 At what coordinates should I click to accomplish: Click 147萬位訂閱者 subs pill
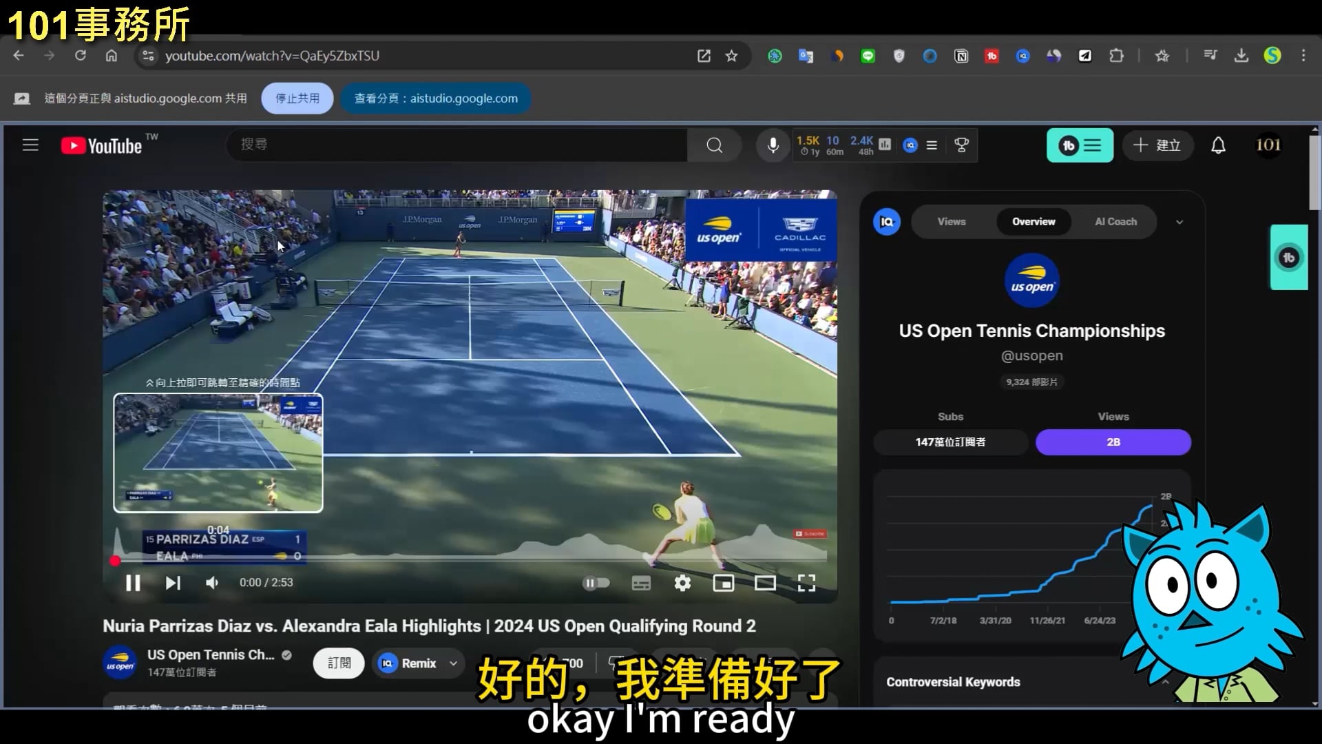click(x=950, y=442)
